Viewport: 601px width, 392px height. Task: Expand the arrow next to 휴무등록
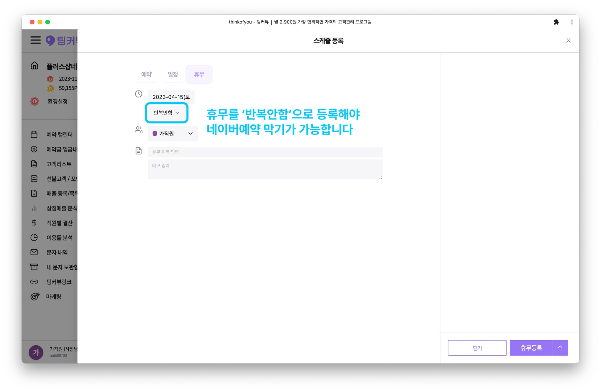pos(560,348)
